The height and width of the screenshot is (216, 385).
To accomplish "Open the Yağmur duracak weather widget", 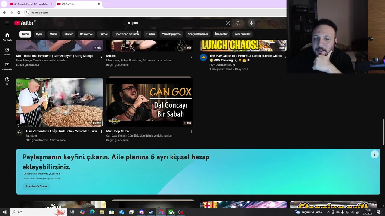I will [309, 212].
